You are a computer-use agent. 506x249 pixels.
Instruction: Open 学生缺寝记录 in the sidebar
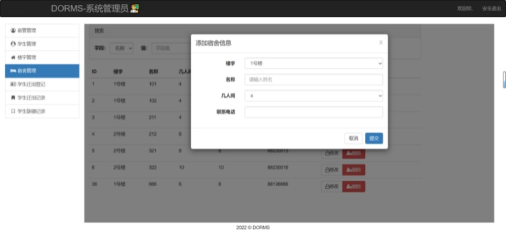coord(42,111)
